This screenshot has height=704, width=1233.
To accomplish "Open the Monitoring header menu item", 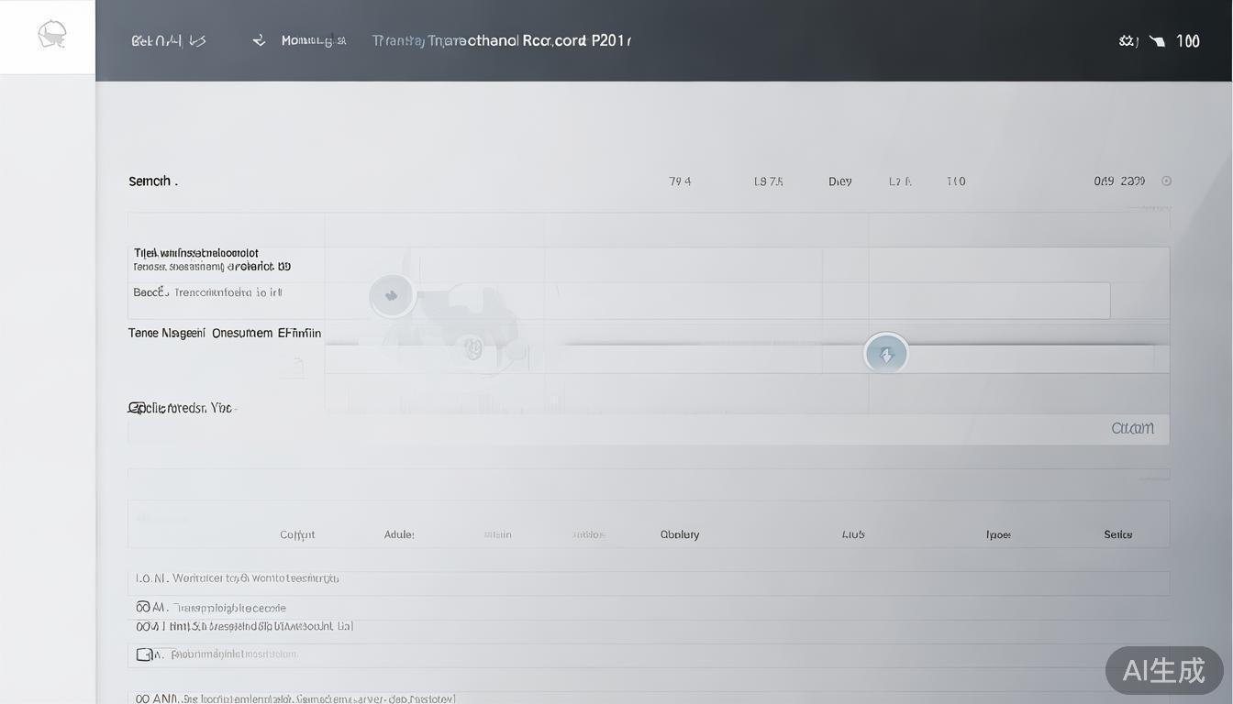I will click(313, 40).
